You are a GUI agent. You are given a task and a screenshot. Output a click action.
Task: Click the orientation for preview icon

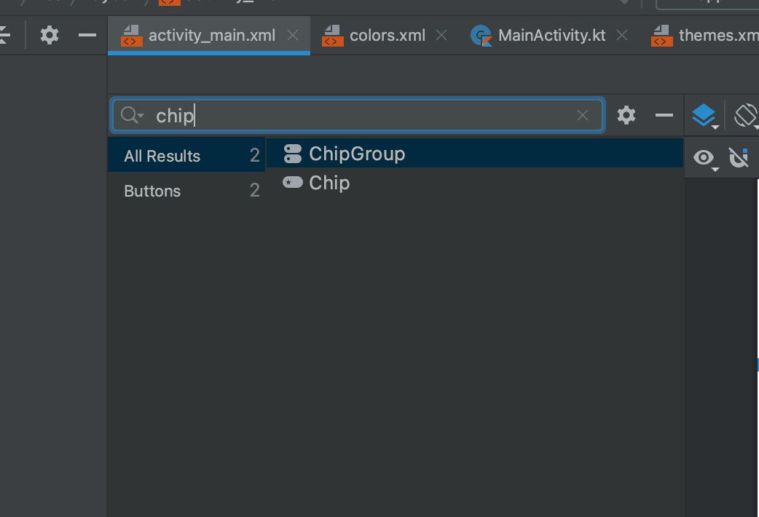click(744, 114)
